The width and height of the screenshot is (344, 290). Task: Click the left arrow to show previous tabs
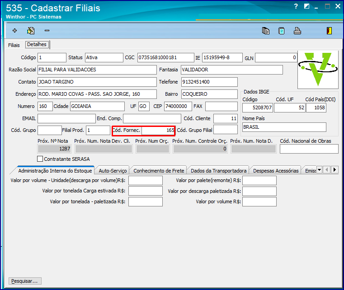(x=327, y=170)
